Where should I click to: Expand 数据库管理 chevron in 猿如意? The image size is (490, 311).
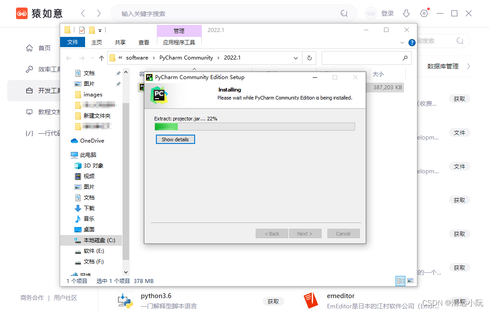(469, 66)
